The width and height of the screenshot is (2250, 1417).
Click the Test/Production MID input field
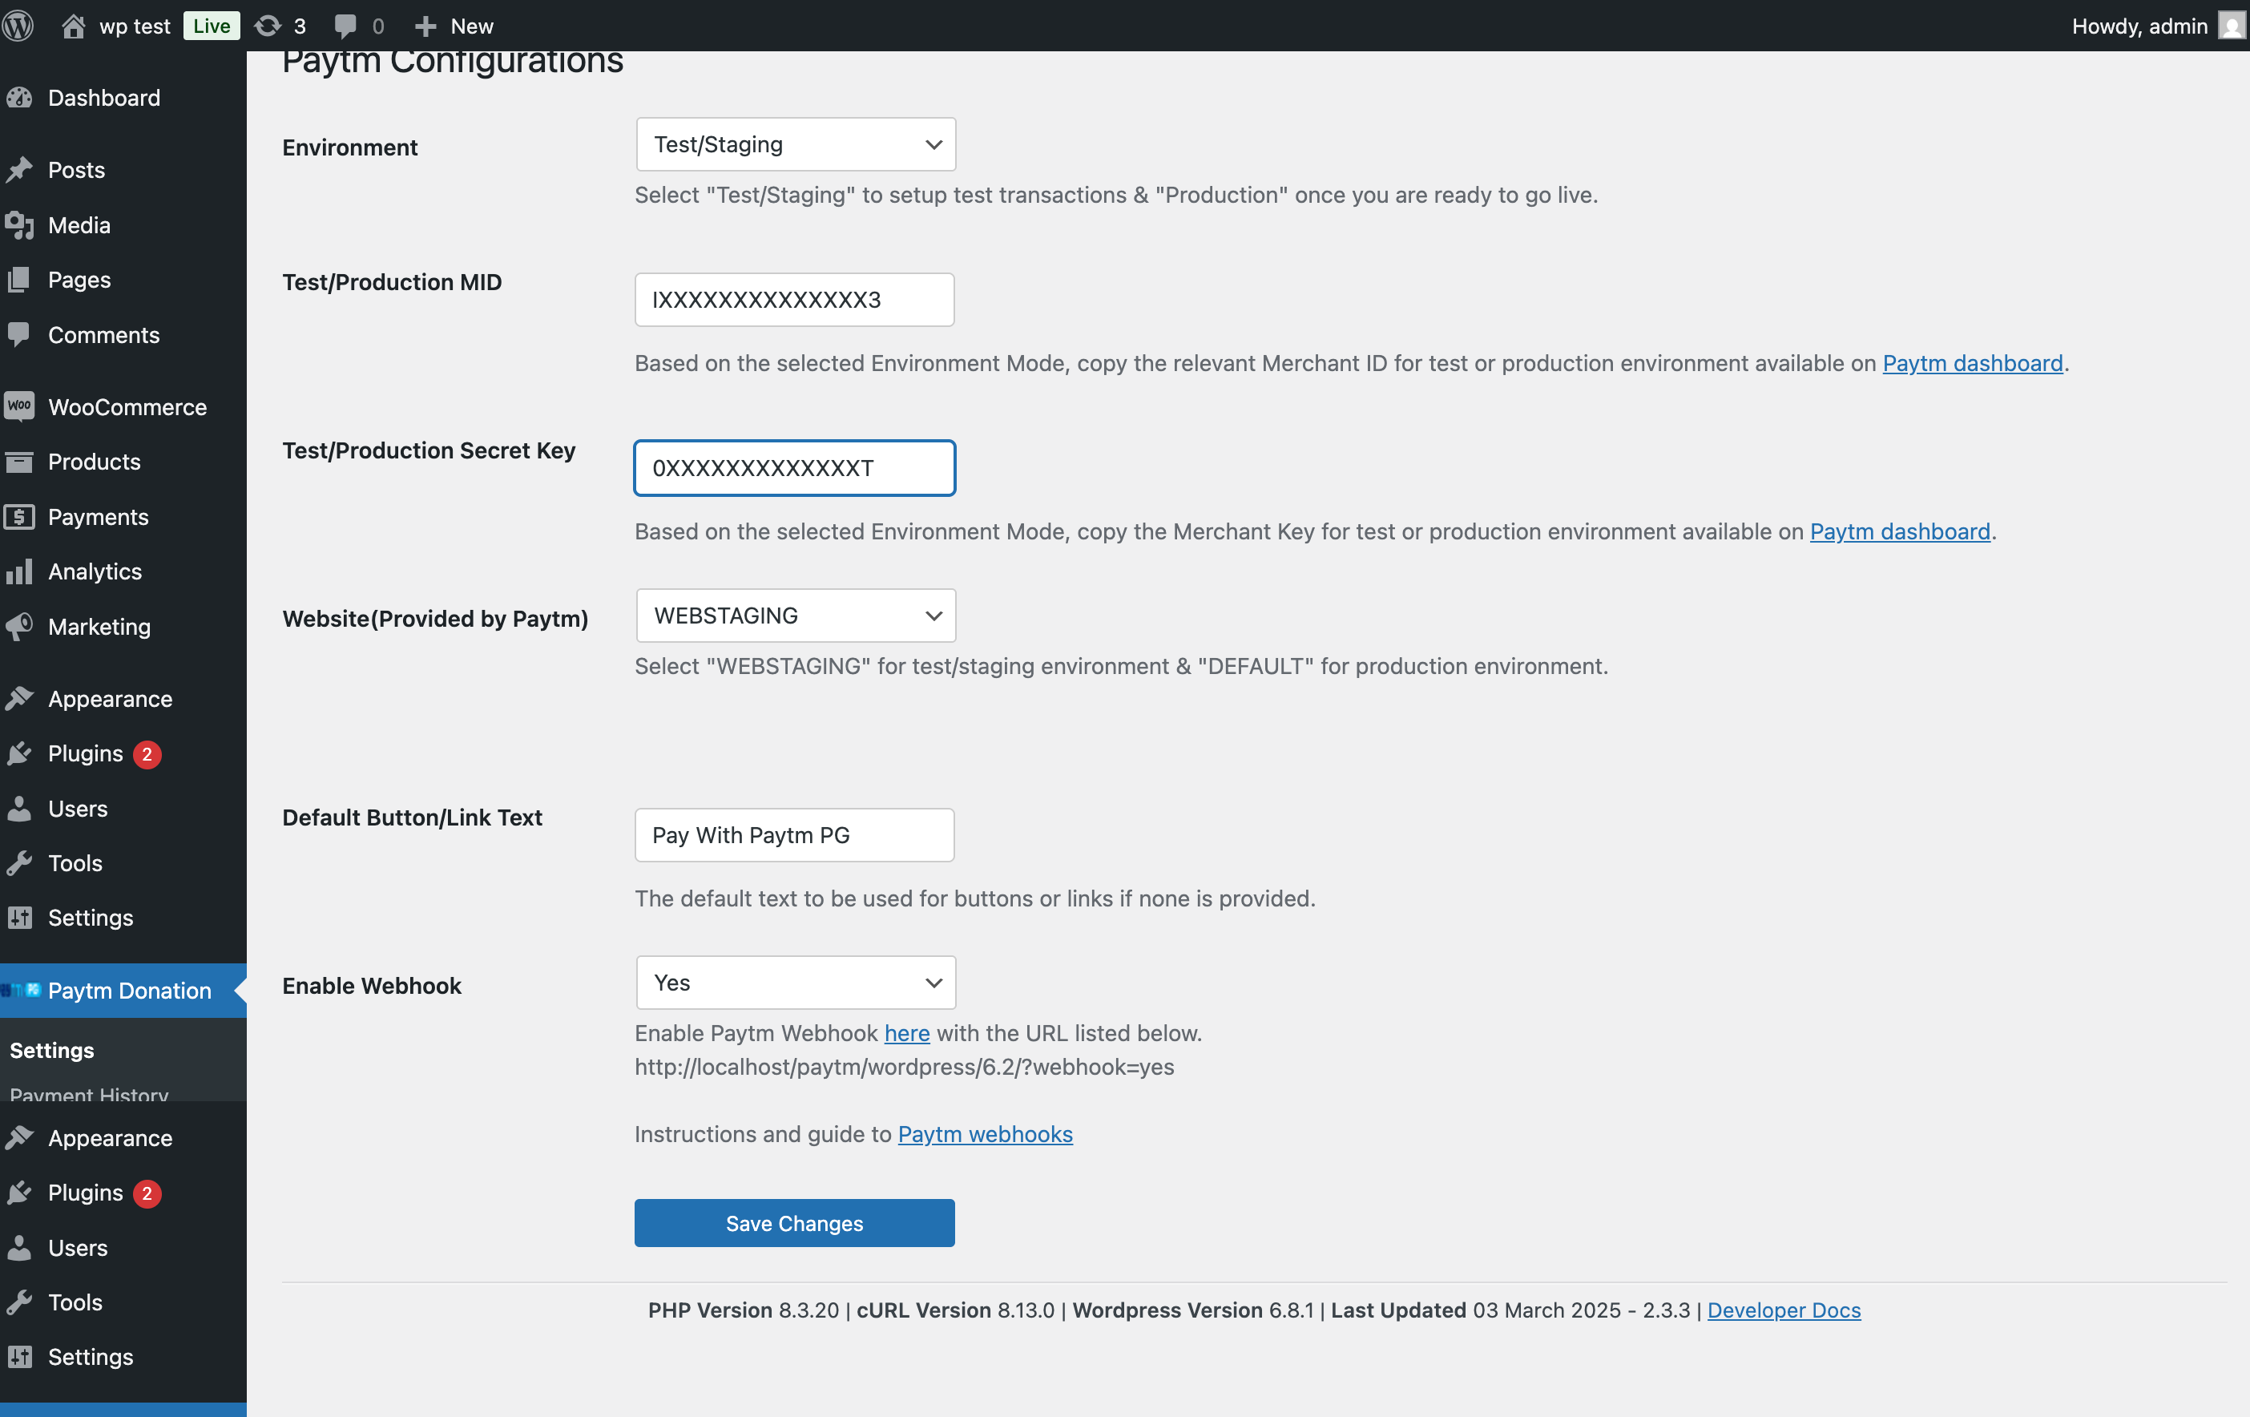click(794, 299)
